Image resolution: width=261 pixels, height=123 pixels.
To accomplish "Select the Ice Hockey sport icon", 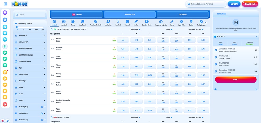I will pyautogui.click(x=108, y=22).
